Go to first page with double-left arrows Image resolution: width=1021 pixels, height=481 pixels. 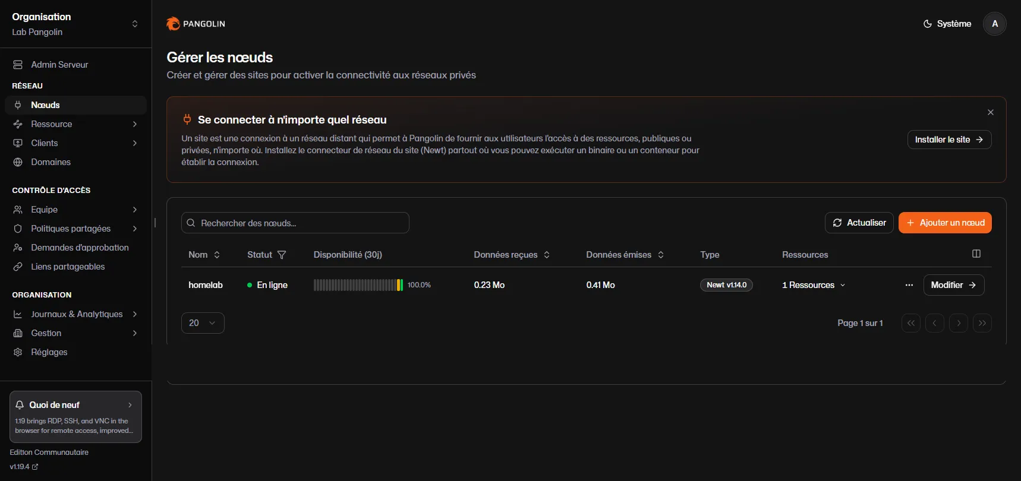click(911, 323)
